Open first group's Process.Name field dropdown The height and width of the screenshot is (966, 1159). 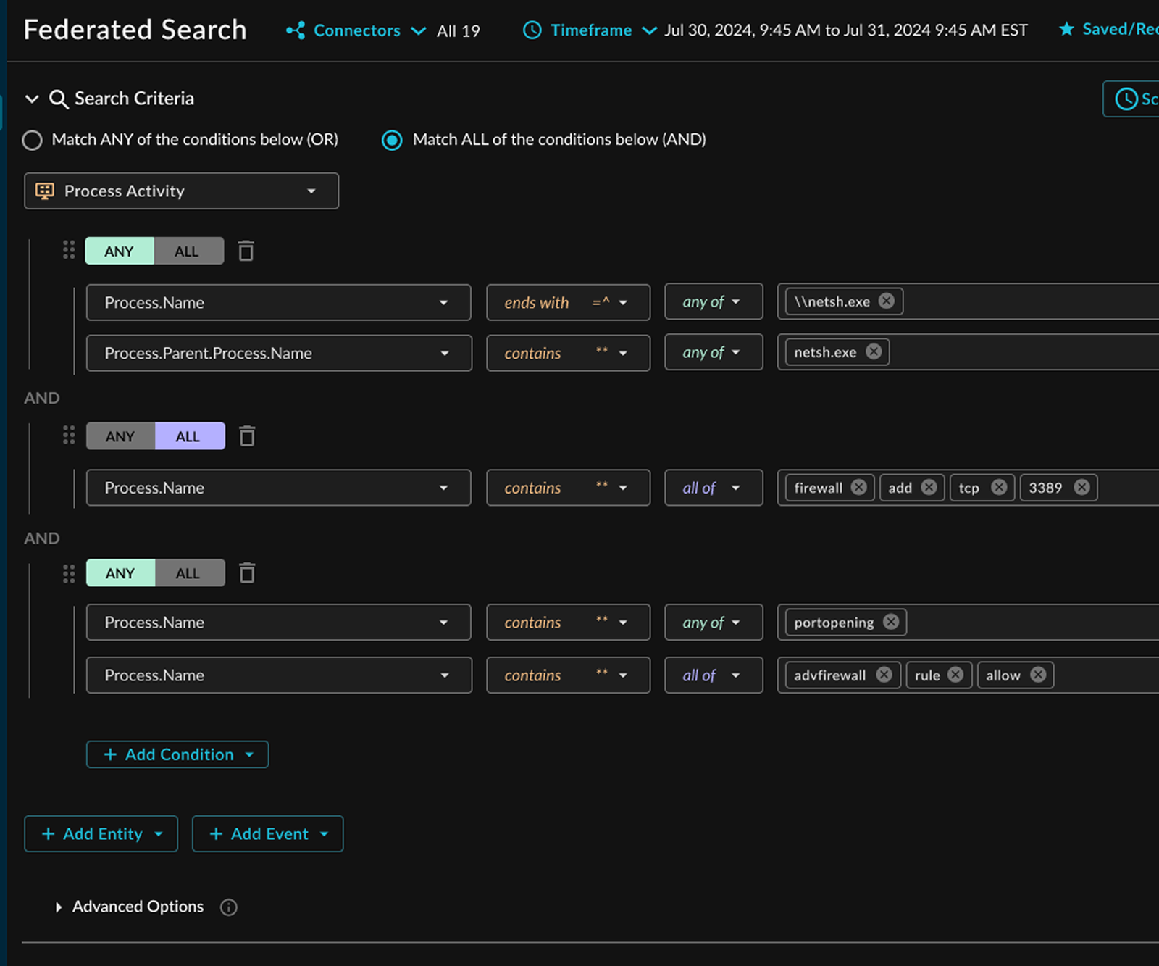click(x=278, y=302)
